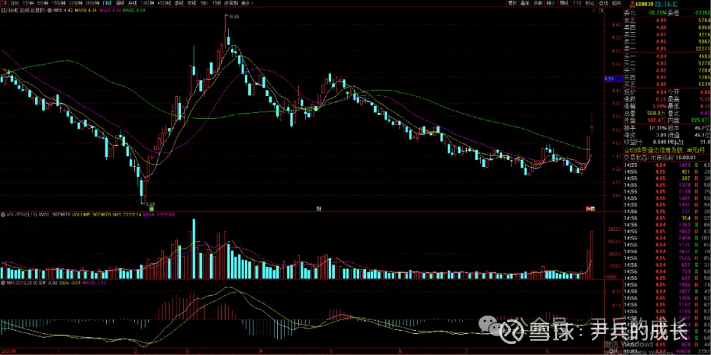Click the 买一 4.84 bid row
The height and width of the screenshot is (355, 711).
point(666,56)
